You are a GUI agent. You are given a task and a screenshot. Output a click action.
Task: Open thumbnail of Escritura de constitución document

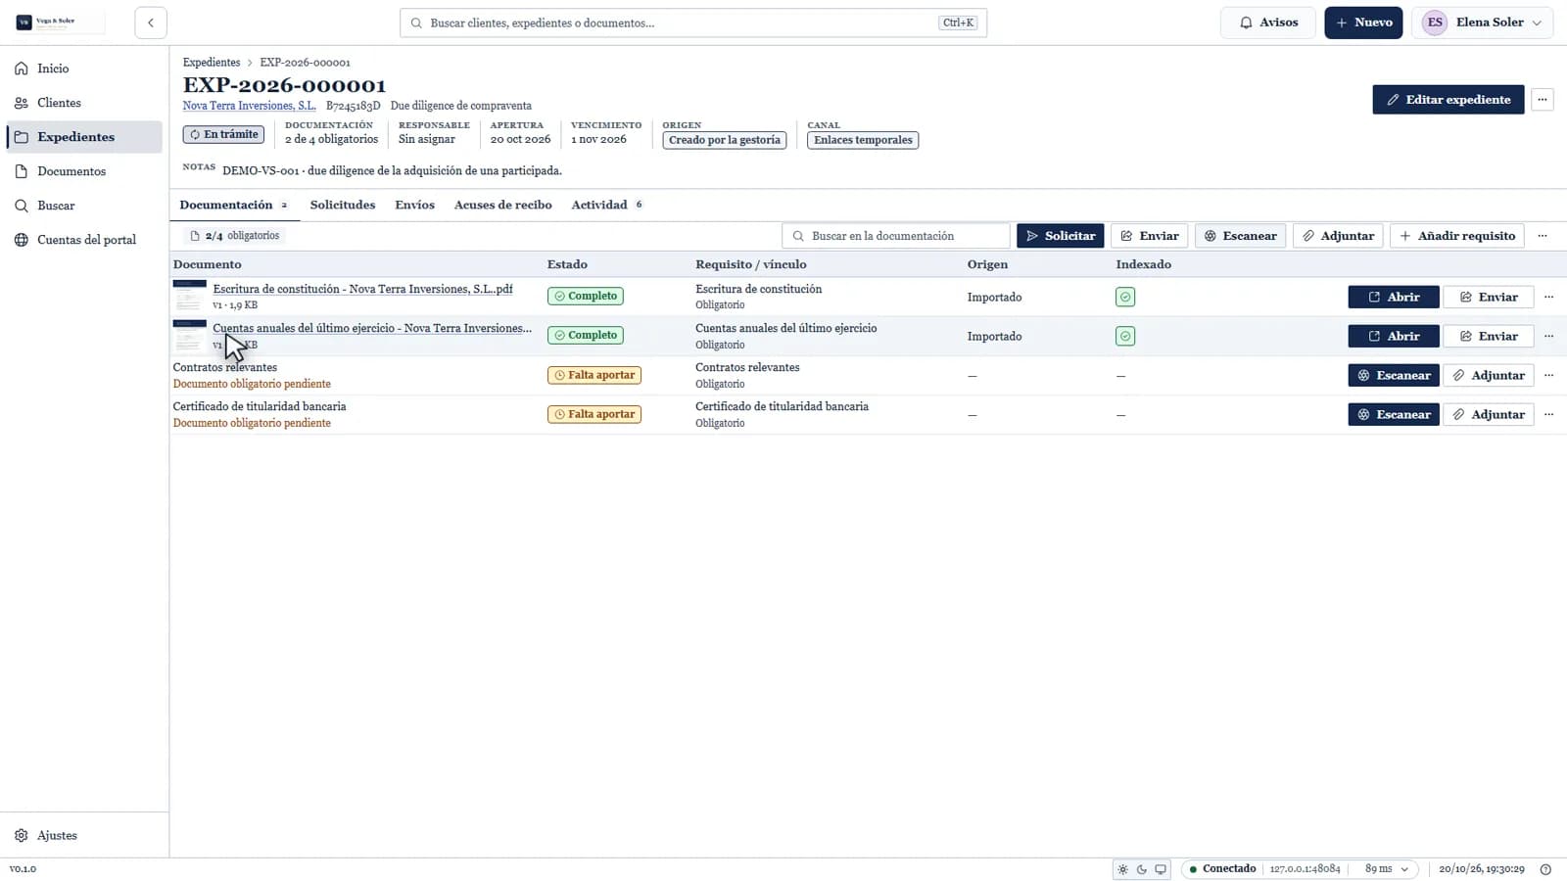tap(190, 297)
